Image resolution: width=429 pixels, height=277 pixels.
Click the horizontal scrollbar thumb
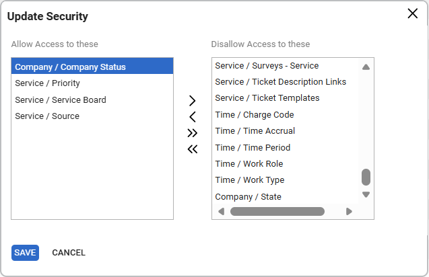277,211
